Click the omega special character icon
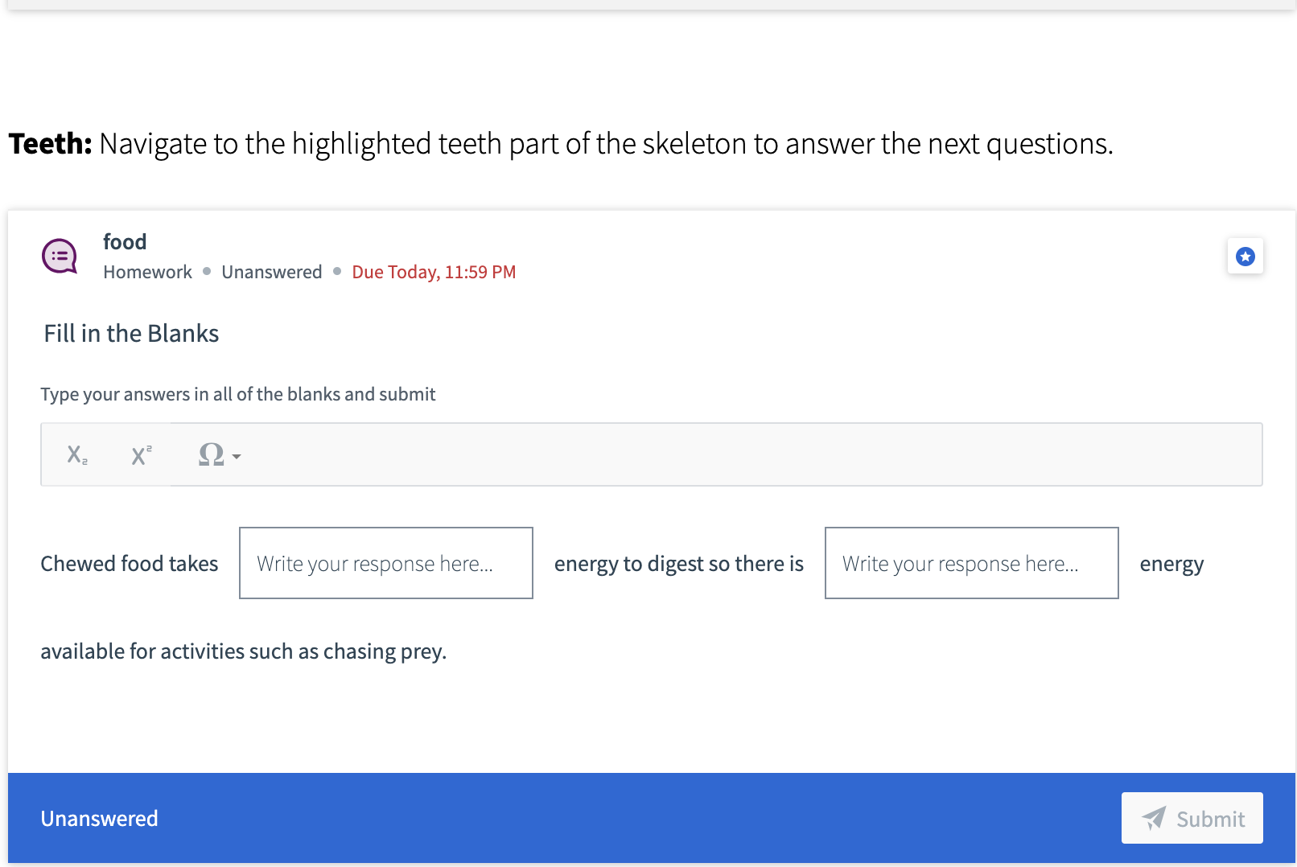The image size is (1297, 867). point(211,454)
